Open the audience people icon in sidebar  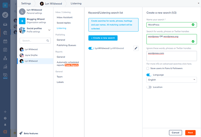tap(5, 58)
